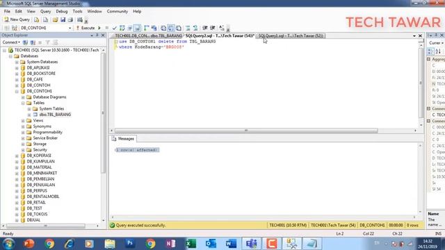The image size is (445, 250).
Task: Expand the DB_BOOKSTORE database node
Action: point(17,74)
